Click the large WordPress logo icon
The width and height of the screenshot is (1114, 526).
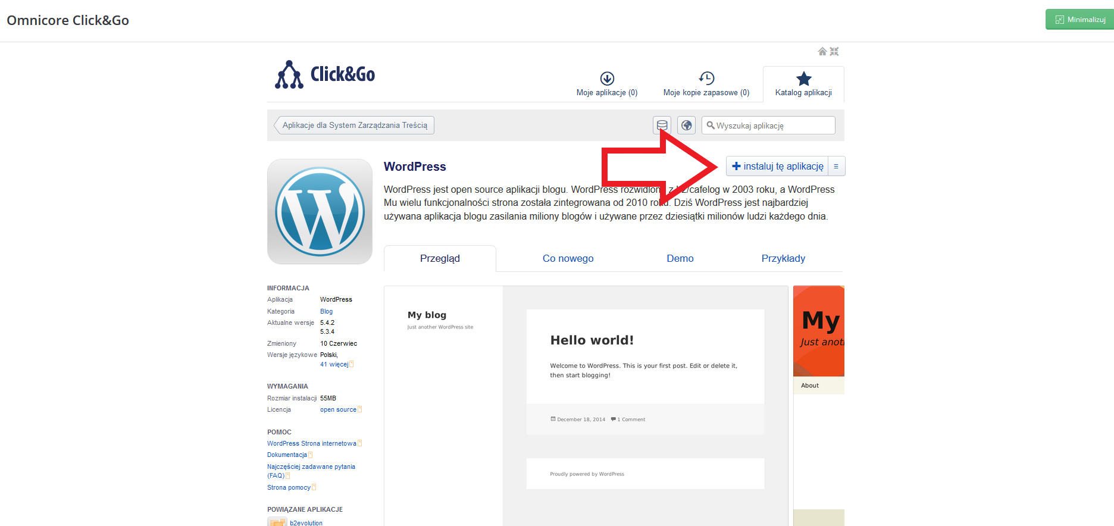[x=320, y=211]
